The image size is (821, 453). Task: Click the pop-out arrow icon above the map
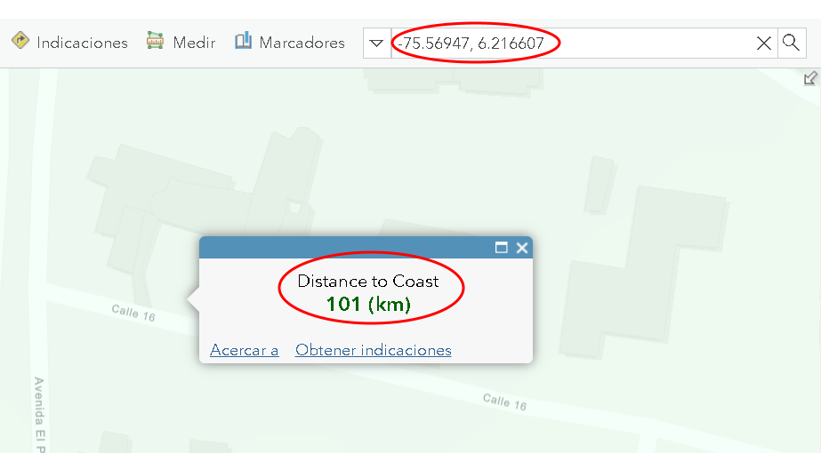coord(810,78)
